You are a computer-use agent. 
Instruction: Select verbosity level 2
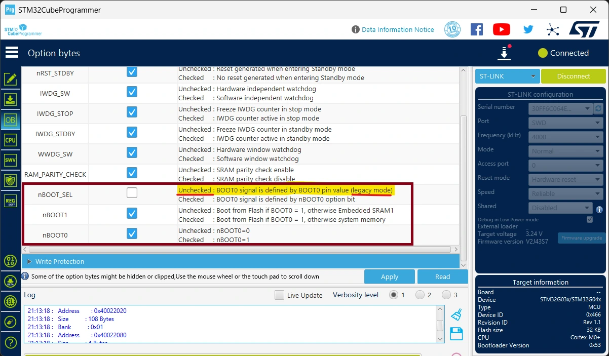point(420,295)
